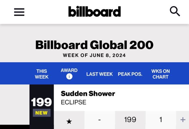Open the hamburger navigation menu
The height and width of the screenshot is (129, 189).
pyautogui.click(x=19, y=12)
